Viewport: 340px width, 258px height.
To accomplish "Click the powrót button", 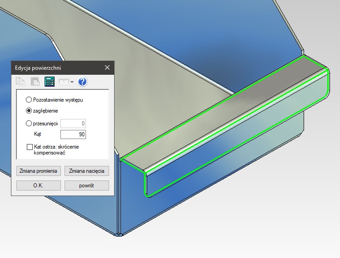I will click(87, 186).
